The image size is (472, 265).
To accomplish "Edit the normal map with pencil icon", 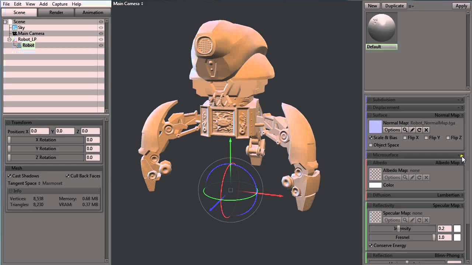I will click(x=412, y=130).
